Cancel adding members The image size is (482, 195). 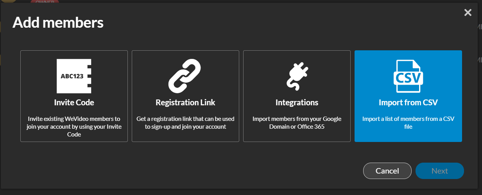(387, 171)
